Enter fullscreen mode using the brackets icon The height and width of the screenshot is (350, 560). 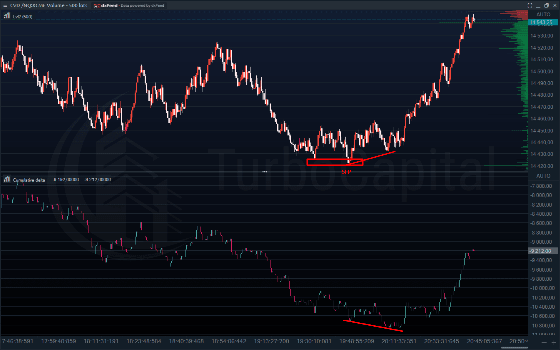click(530, 5)
